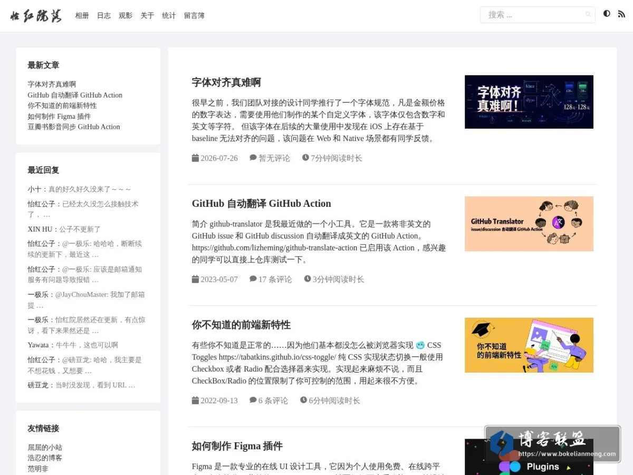Click clock icon beside 3分钟阅读时长
The width and height of the screenshot is (633, 475).
(x=308, y=279)
